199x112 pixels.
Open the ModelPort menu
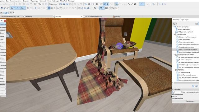pos(63,1)
